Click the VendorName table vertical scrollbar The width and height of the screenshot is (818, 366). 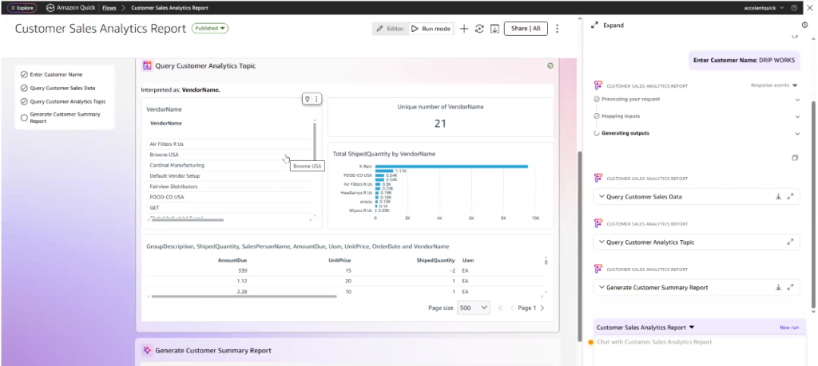pyautogui.click(x=314, y=141)
